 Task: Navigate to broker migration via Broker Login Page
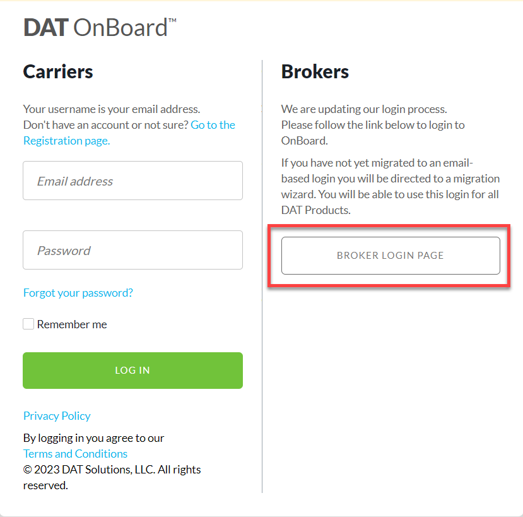pyautogui.click(x=390, y=255)
